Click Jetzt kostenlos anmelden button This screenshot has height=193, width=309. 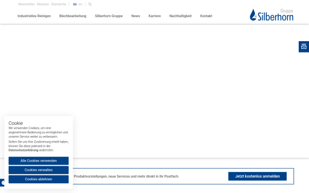point(257,176)
